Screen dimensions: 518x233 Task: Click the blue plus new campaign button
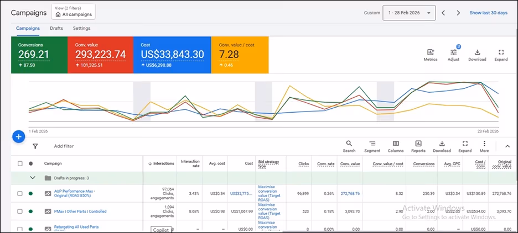pos(19,136)
